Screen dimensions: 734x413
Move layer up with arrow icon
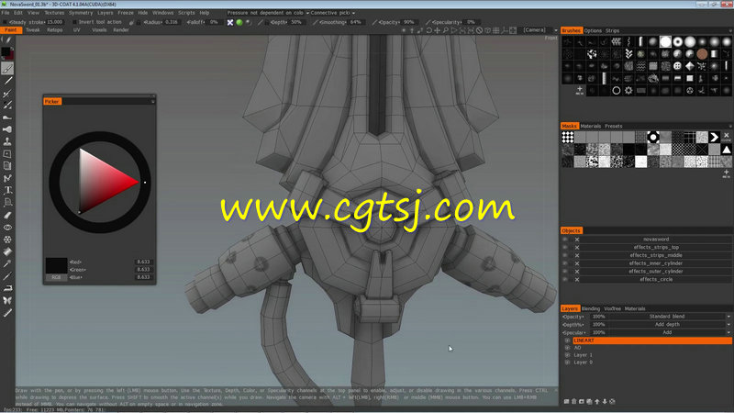(x=597, y=401)
